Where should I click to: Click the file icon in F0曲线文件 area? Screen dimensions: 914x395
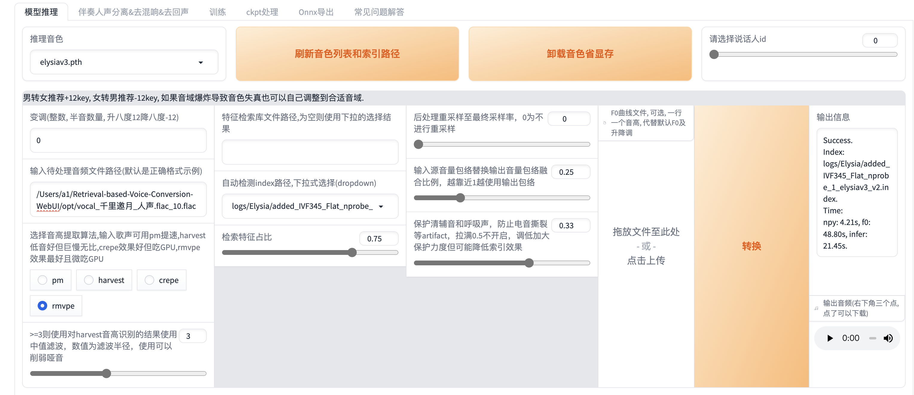coord(604,123)
